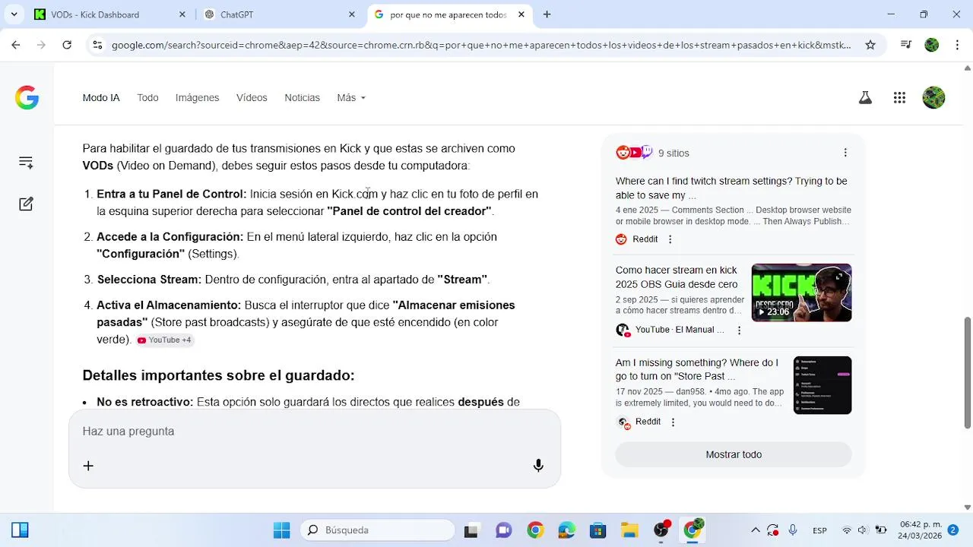Start voice input with microphone icon

(x=538, y=466)
